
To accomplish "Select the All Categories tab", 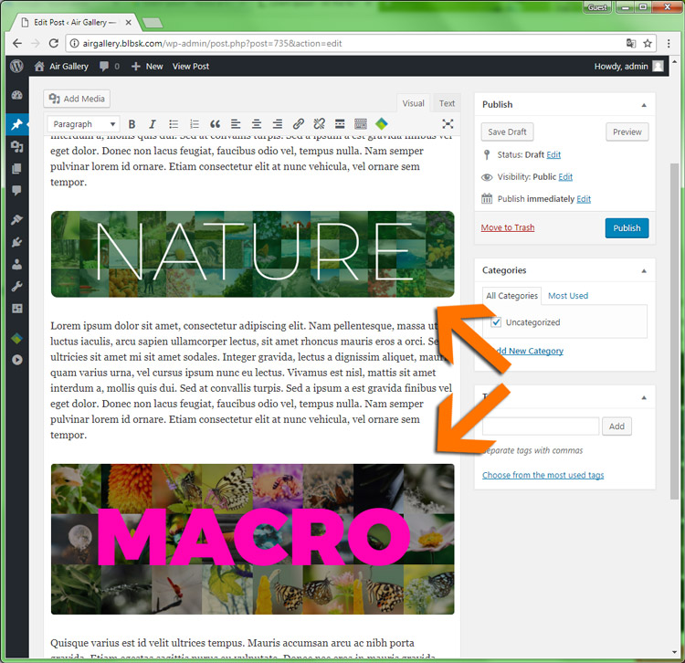I will pos(512,296).
